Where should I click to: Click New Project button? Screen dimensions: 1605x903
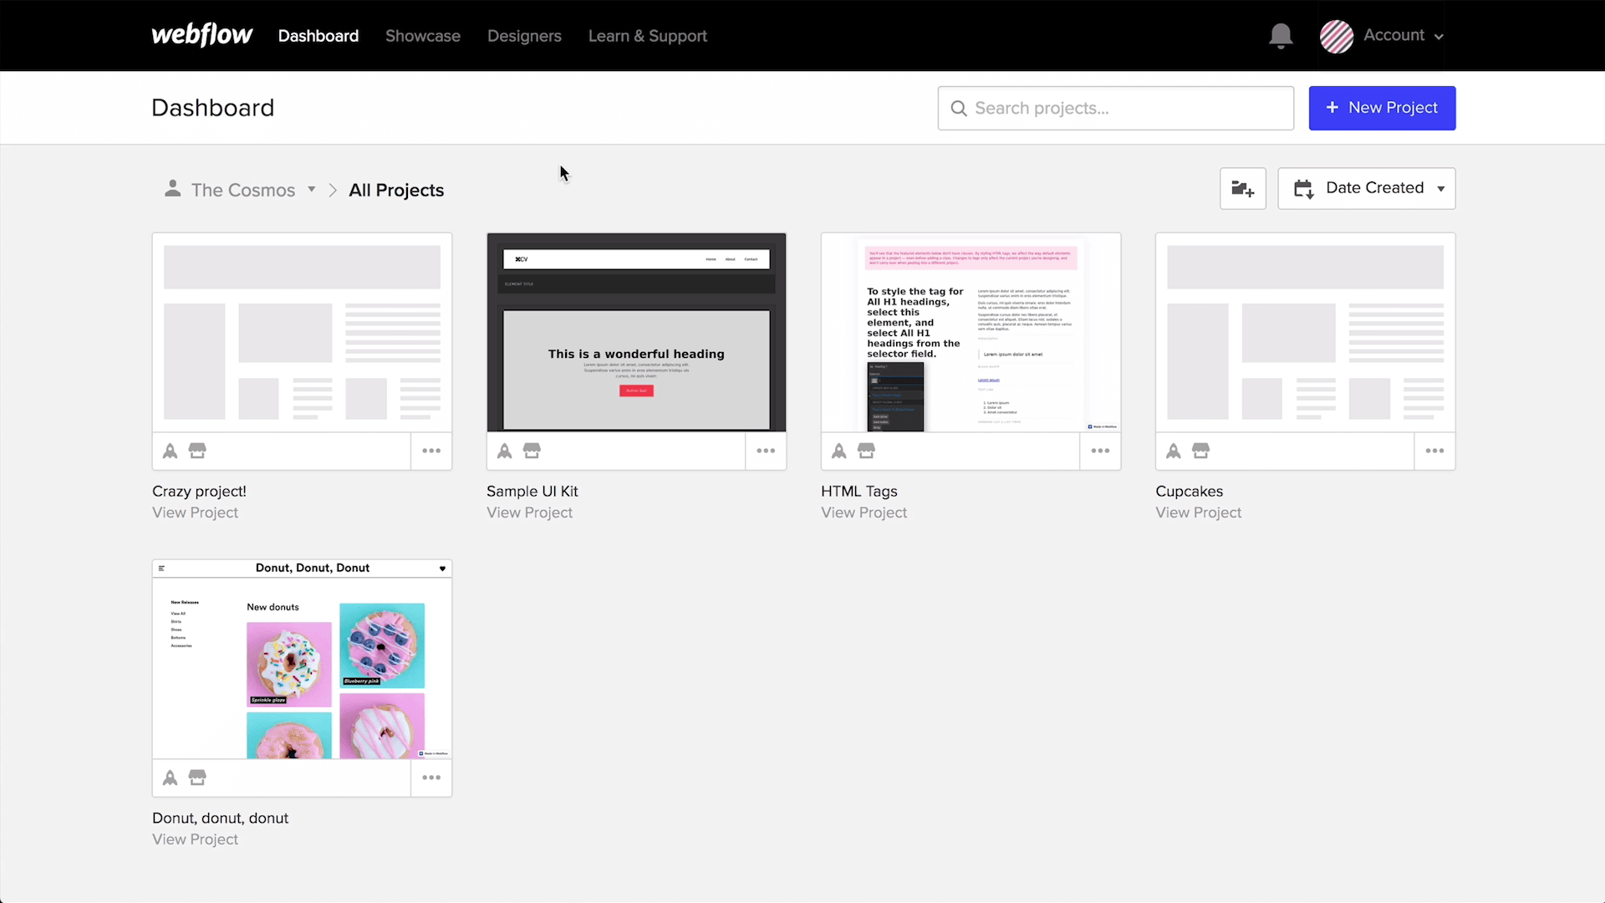coord(1383,107)
